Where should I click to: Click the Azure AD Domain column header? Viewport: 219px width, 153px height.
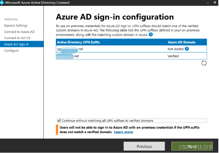[x=181, y=42]
